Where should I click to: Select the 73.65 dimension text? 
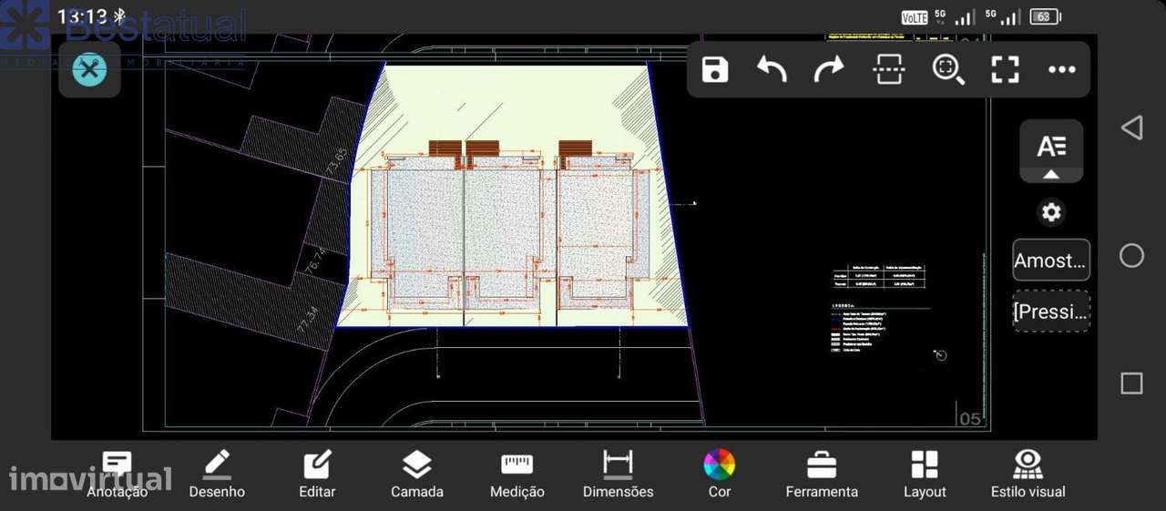[336, 160]
